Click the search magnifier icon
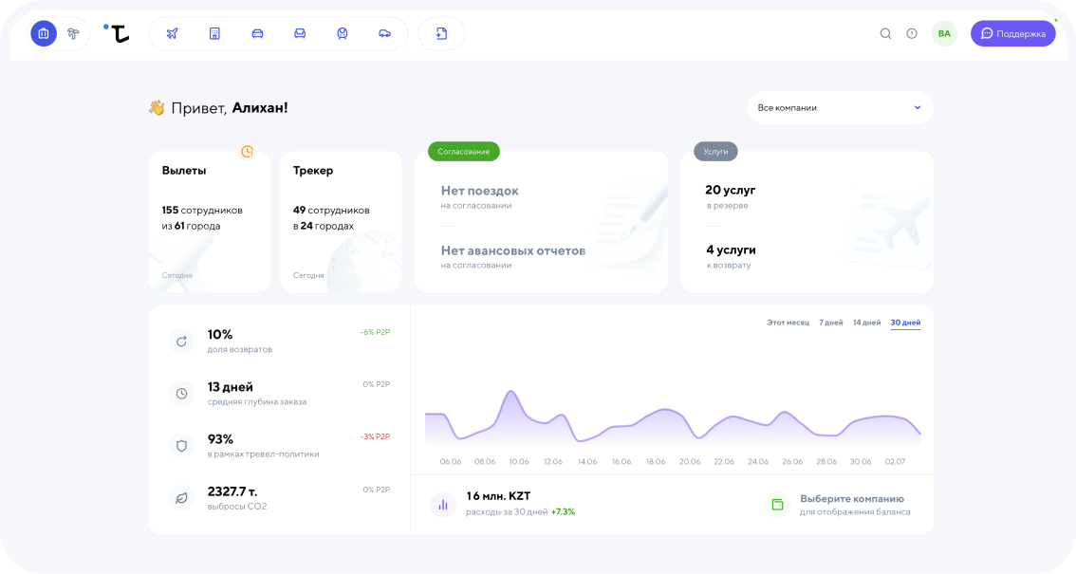Image resolution: width=1076 pixels, height=574 pixels. click(x=886, y=33)
